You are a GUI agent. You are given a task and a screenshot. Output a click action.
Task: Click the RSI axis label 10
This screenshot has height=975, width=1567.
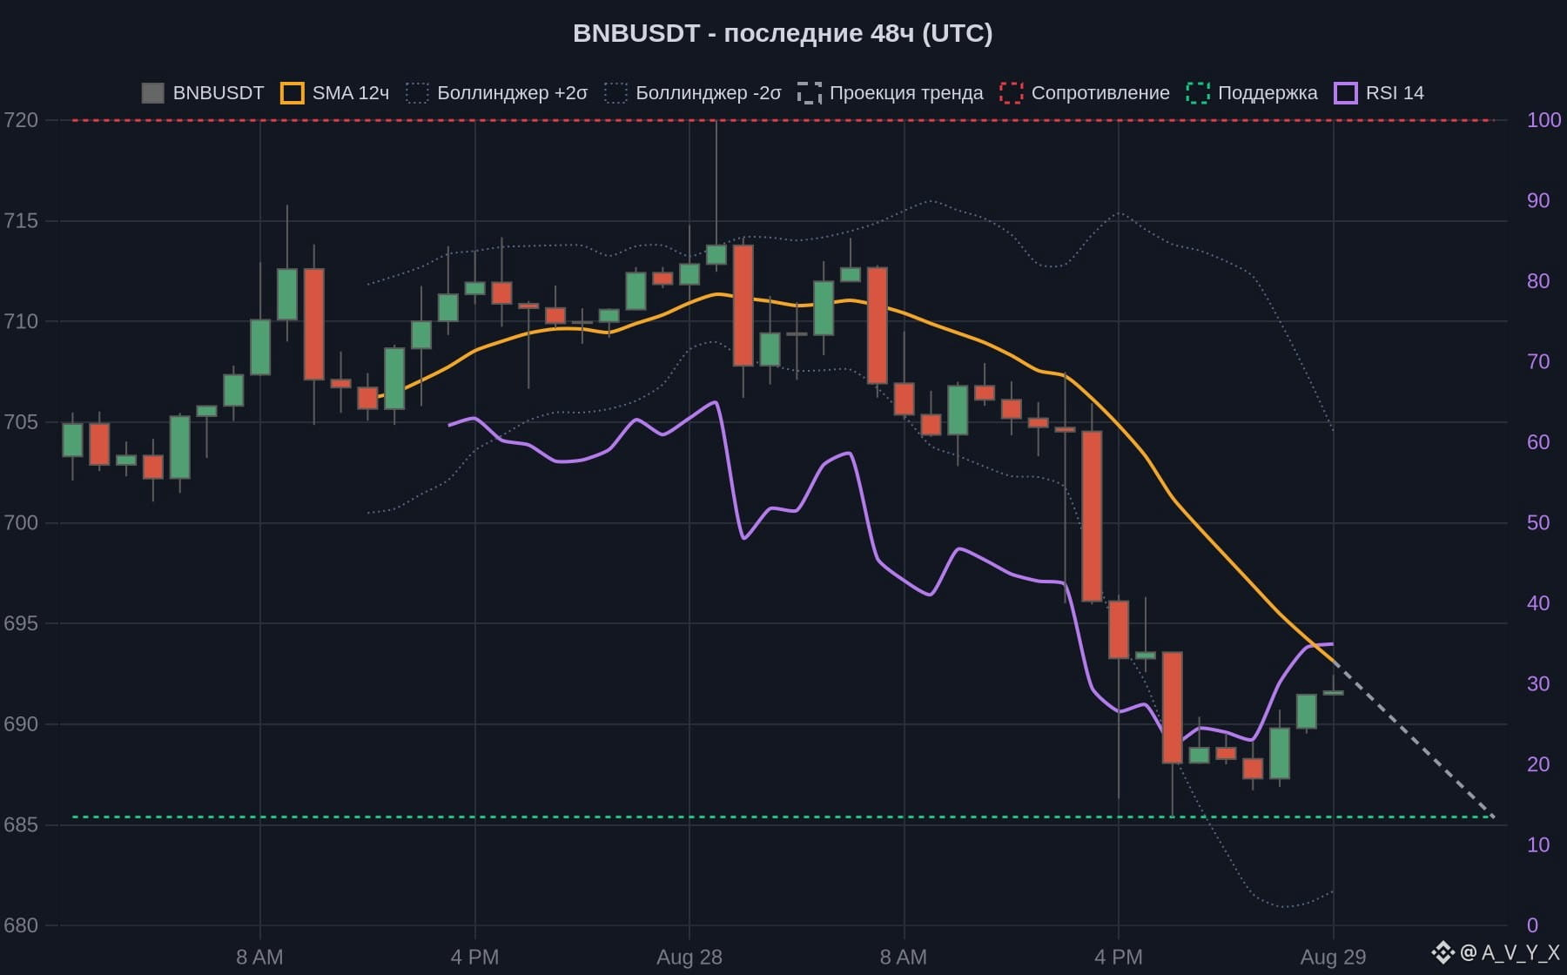click(x=1538, y=844)
